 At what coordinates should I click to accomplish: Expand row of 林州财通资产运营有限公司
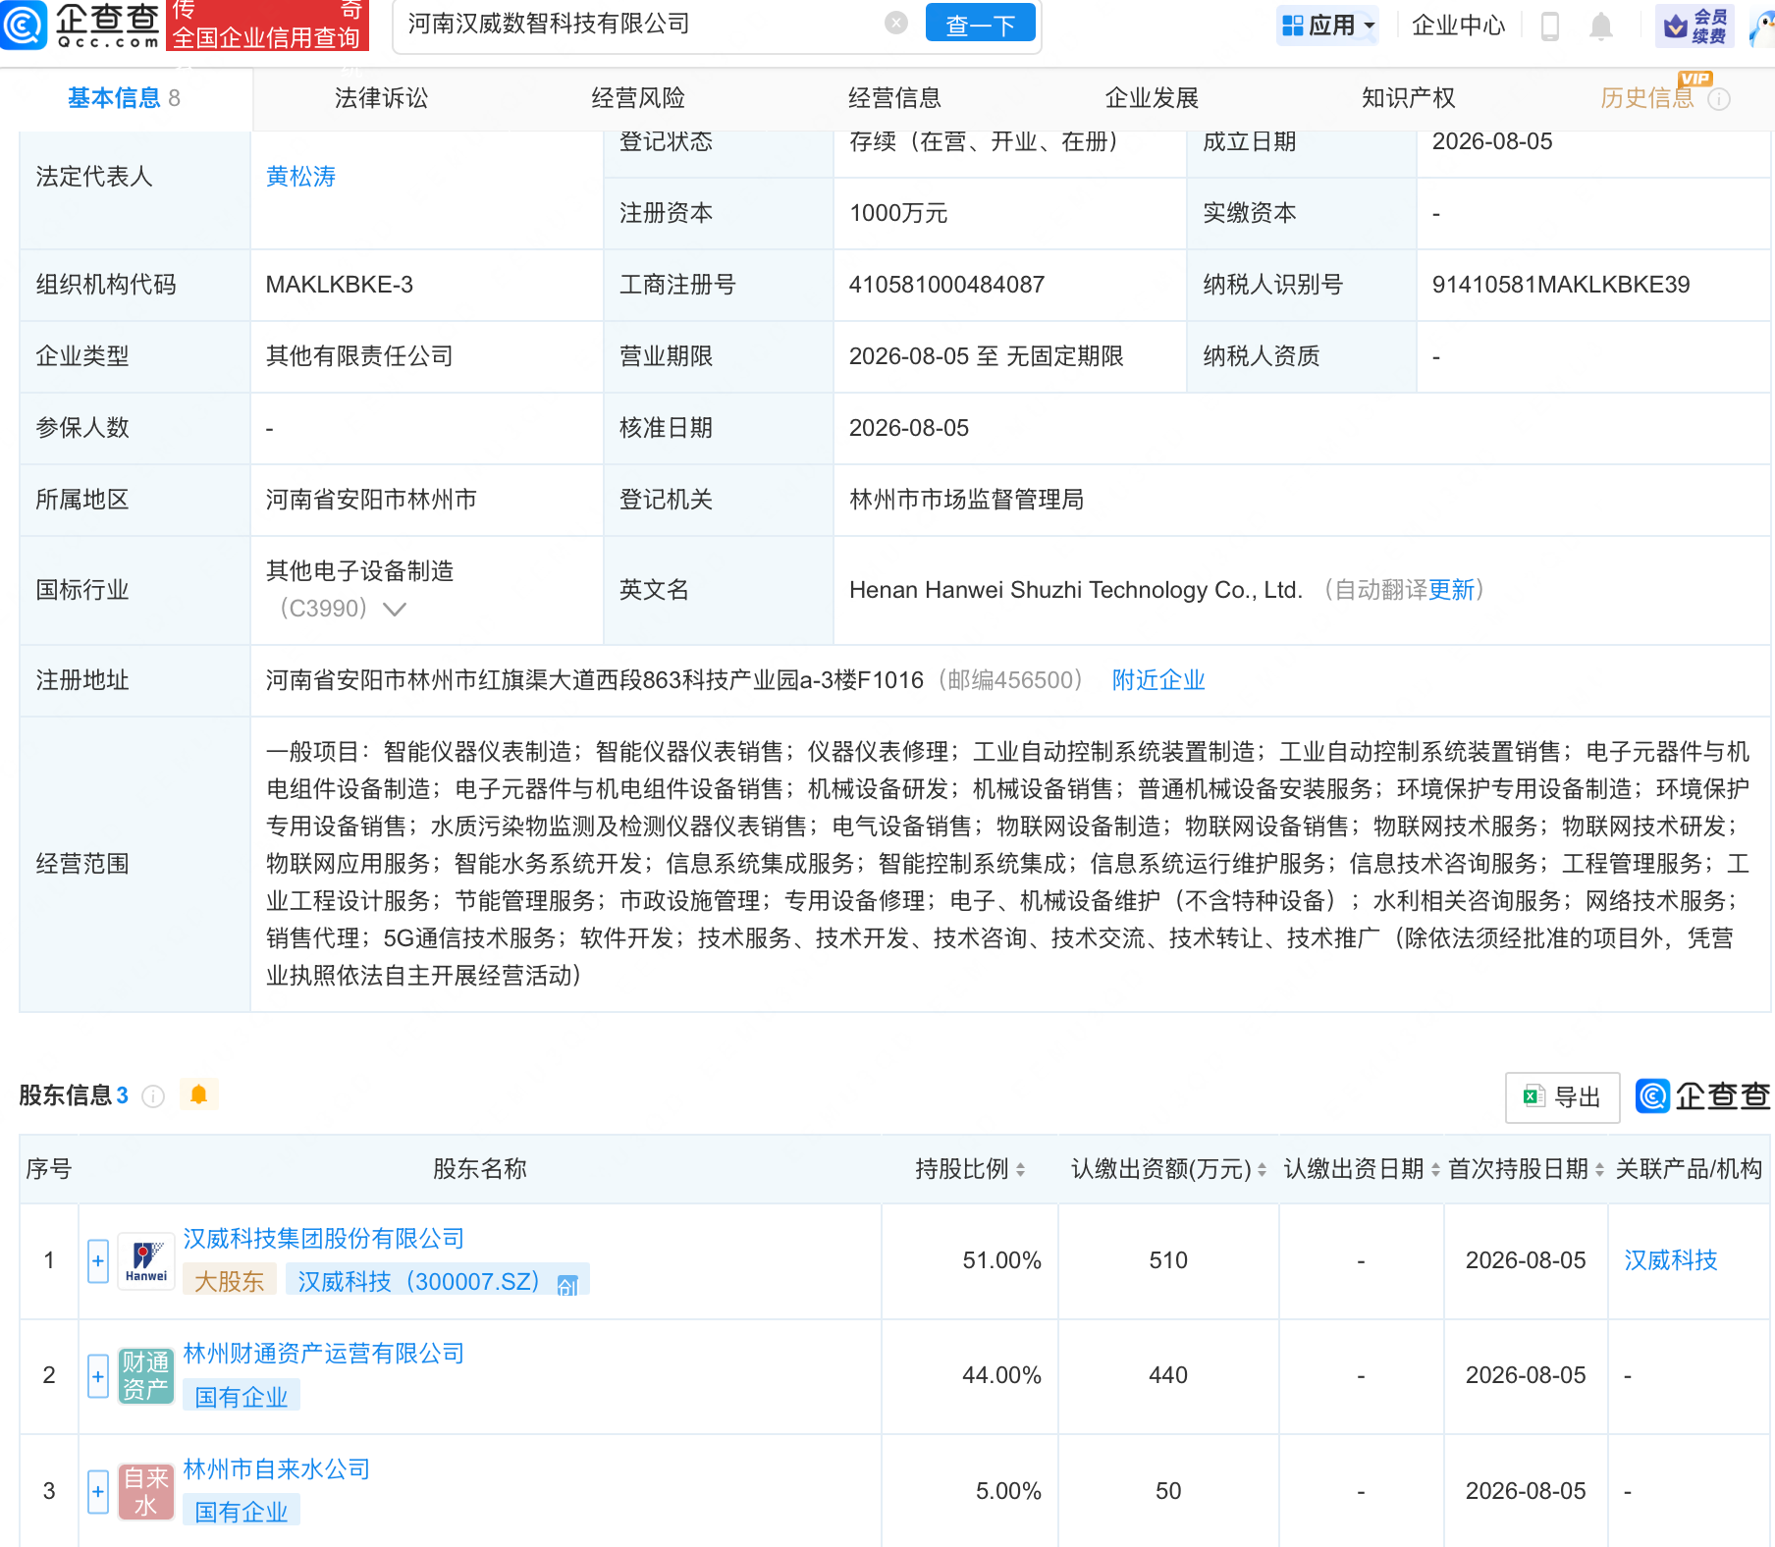pos(98,1376)
